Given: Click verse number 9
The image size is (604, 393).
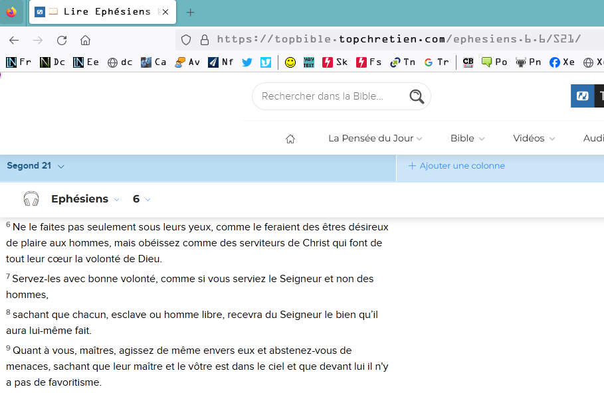Looking at the screenshot, I should (8, 348).
